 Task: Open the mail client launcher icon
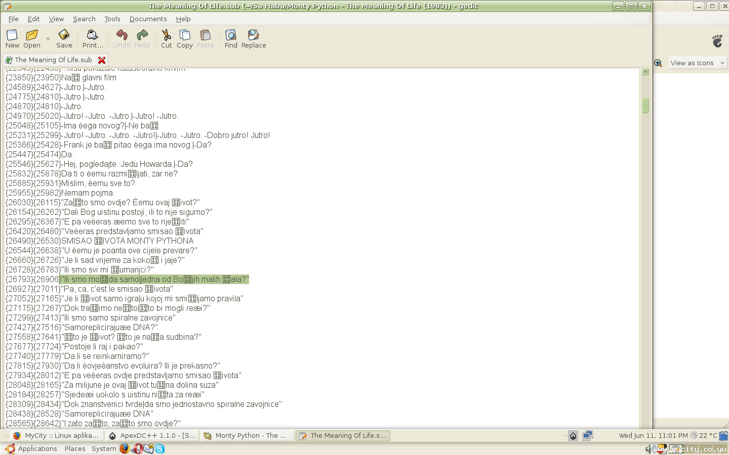point(148,448)
